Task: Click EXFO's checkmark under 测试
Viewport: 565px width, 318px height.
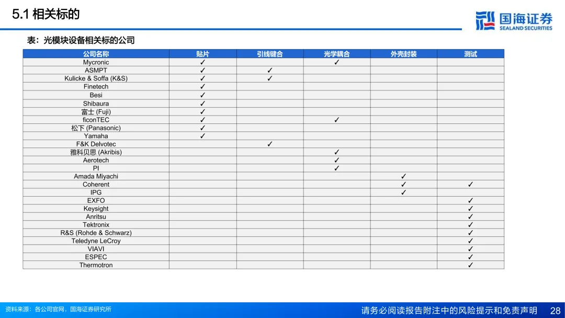Action: tap(471, 201)
